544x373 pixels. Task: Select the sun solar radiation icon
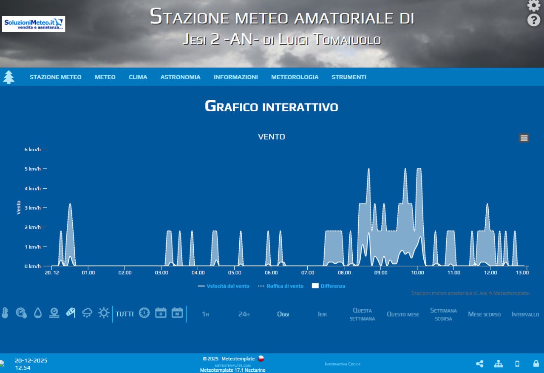point(104,313)
